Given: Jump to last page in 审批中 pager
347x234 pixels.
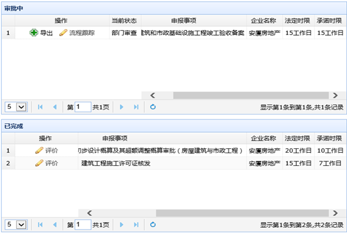Looking at the screenshot, I should click(136, 107).
